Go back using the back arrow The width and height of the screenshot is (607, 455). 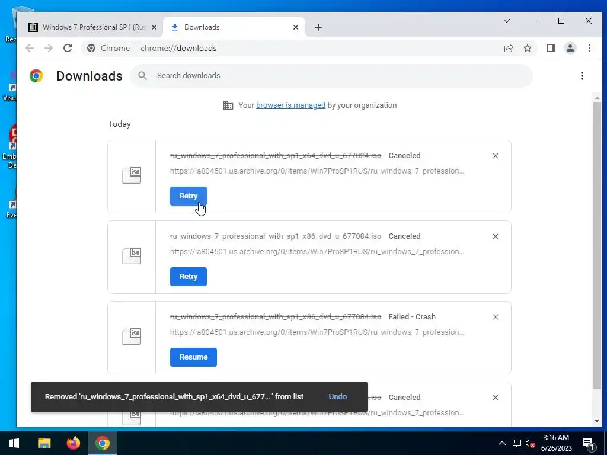[x=30, y=48]
